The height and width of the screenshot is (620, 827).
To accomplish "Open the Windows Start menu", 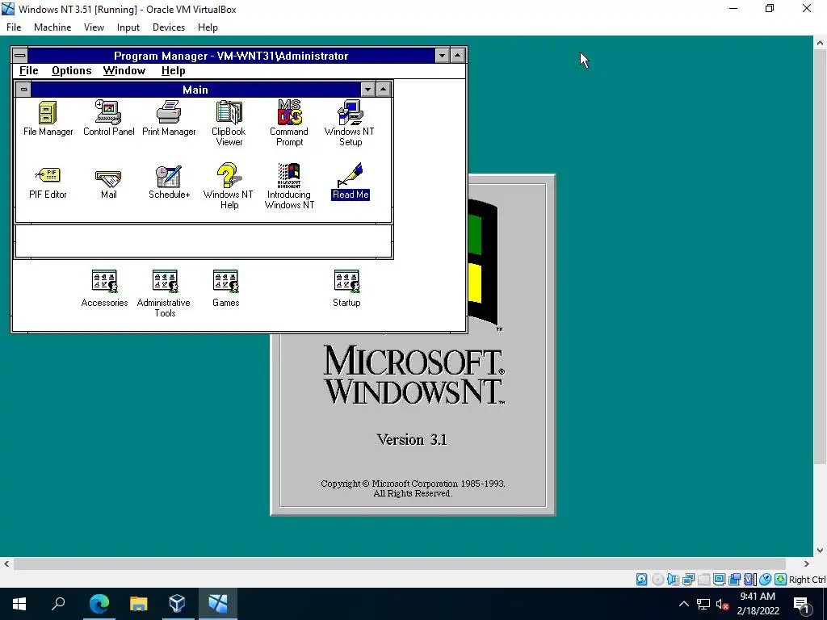I will pos(19,603).
